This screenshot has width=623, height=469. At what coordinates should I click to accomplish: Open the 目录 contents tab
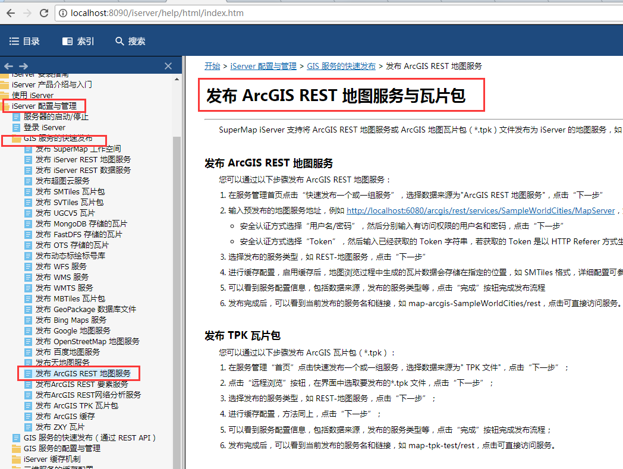[x=24, y=42]
